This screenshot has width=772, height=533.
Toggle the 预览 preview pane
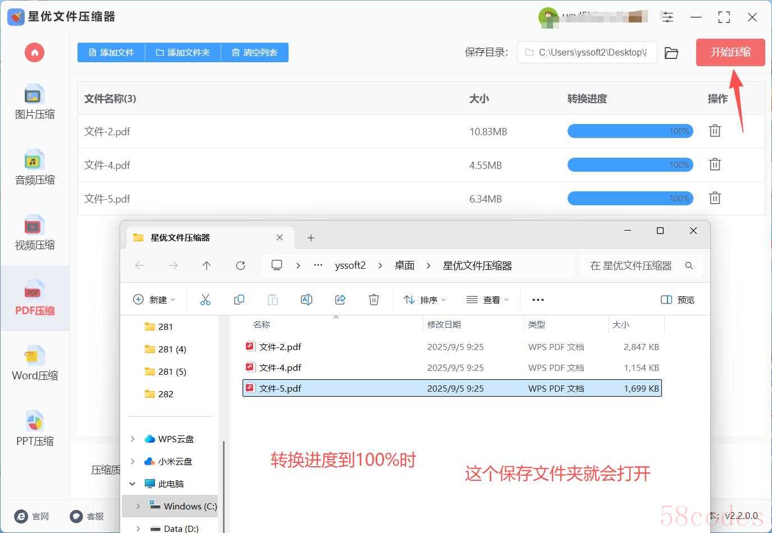pyautogui.click(x=678, y=300)
